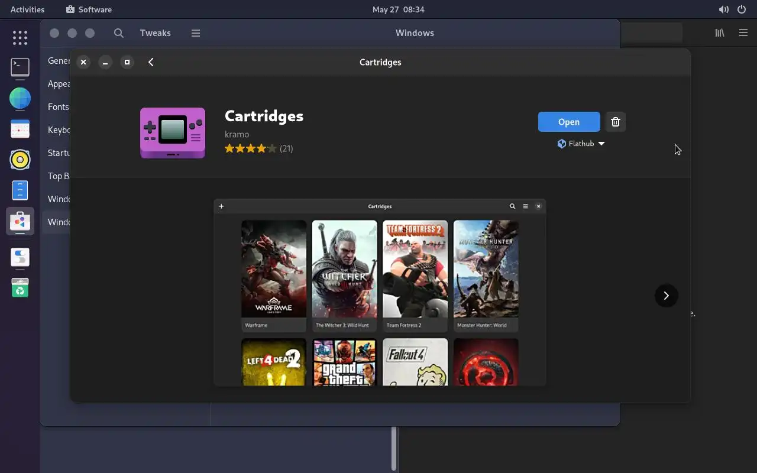Maximize the Software window
Image resolution: width=757 pixels, height=473 pixels.
[x=127, y=62]
